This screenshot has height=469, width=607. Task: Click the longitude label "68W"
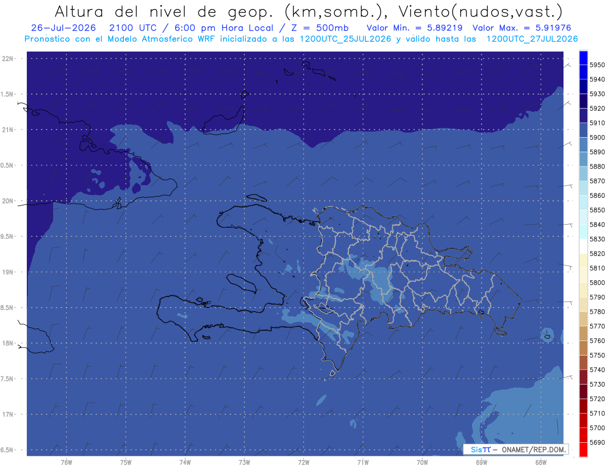tap(540, 463)
